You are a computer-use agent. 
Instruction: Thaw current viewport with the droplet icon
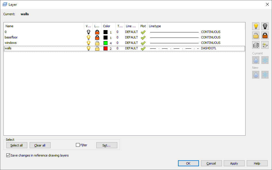(256, 60)
